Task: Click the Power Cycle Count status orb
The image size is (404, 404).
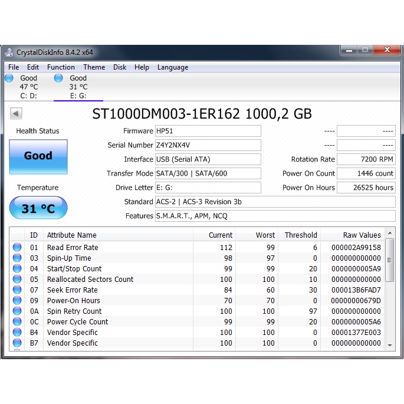Action: [x=17, y=322]
